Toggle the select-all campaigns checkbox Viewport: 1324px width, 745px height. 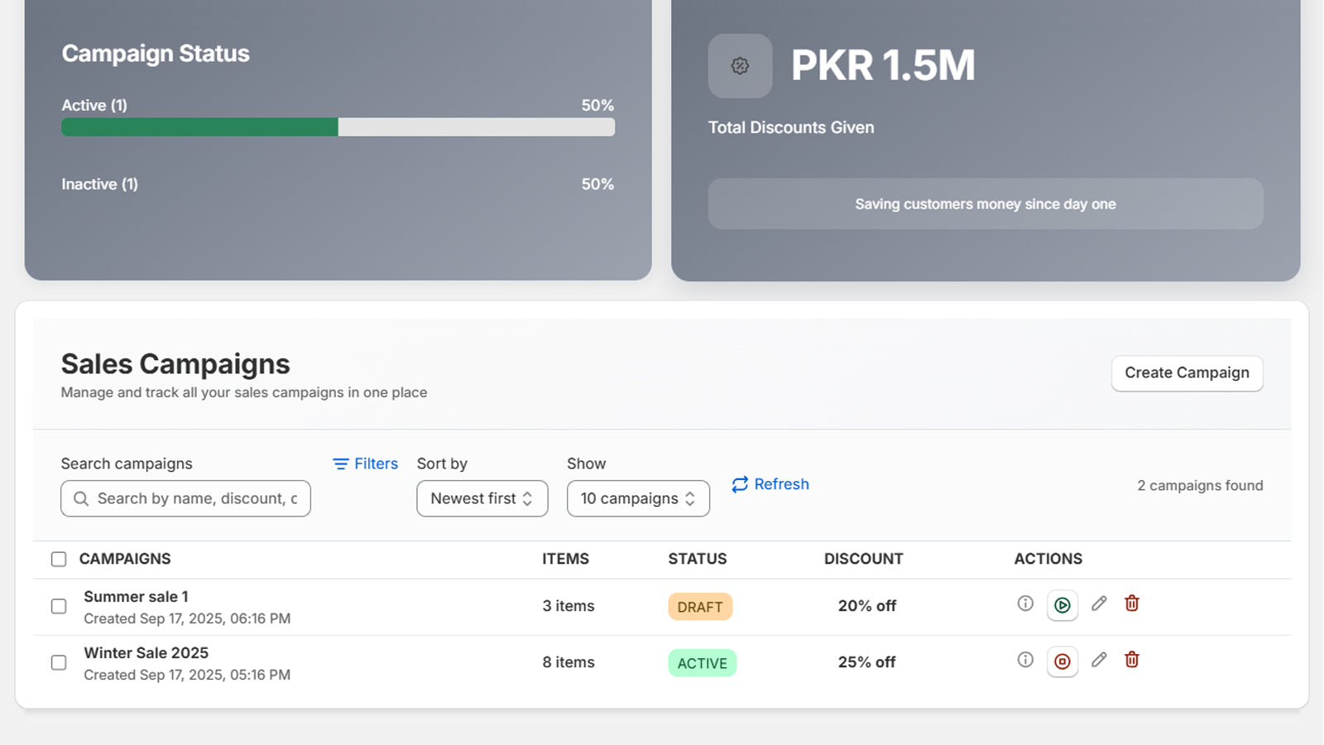[59, 559]
